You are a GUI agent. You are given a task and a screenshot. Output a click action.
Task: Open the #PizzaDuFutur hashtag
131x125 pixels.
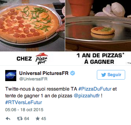(x=95, y=89)
